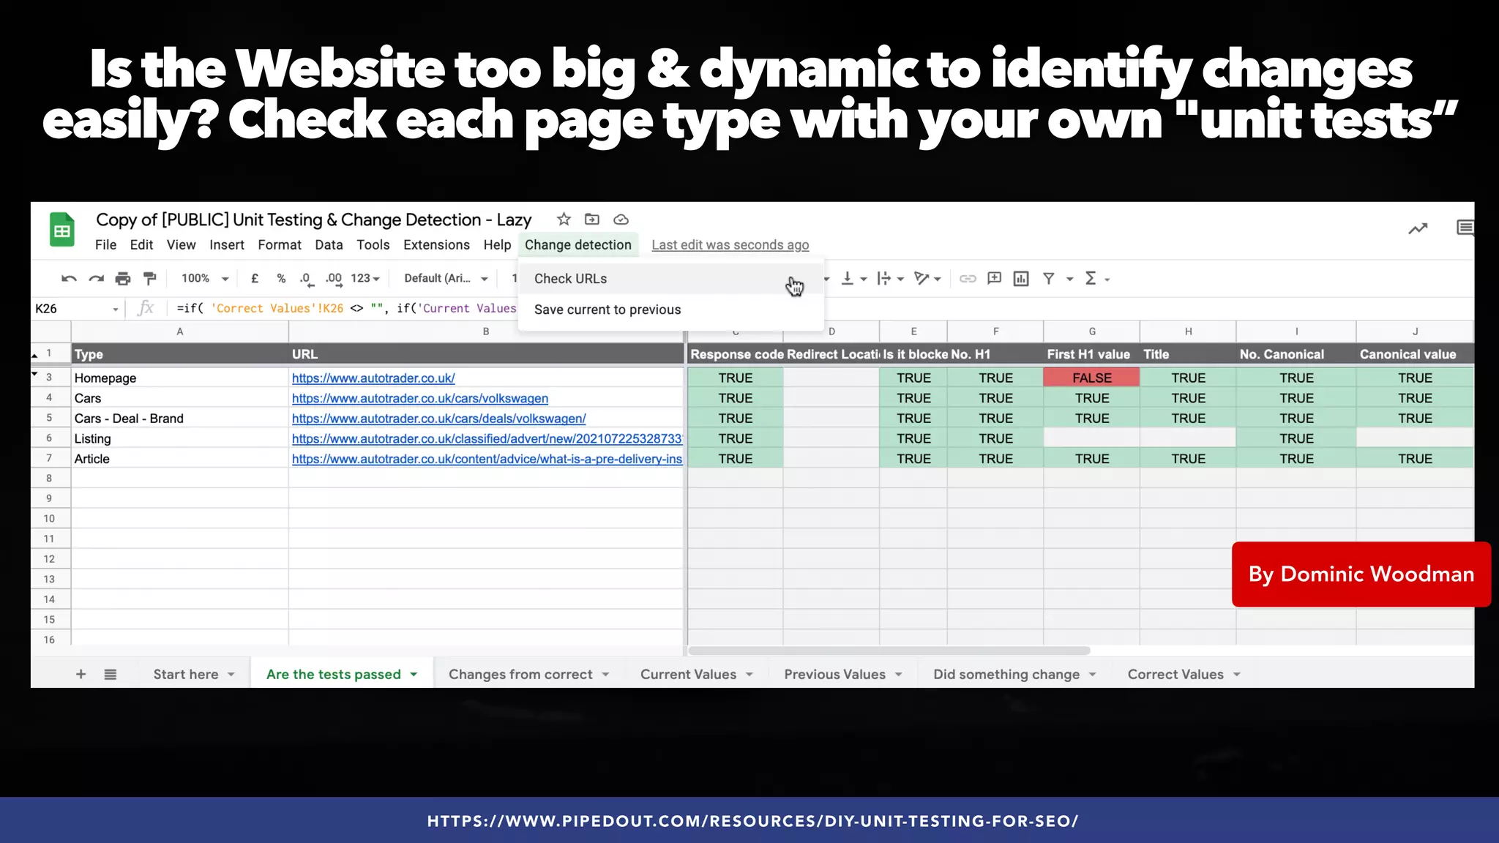Image resolution: width=1499 pixels, height=843 pixels.
Task: Open the comment history icon
Action: click(1465, 228)
